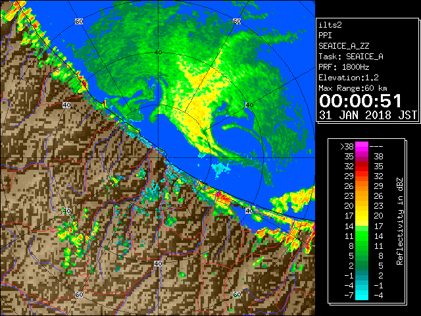The image size is (421, 316).
Task: Select the 31 JAN 2018 JST date
Action: [x=368, y=115]
